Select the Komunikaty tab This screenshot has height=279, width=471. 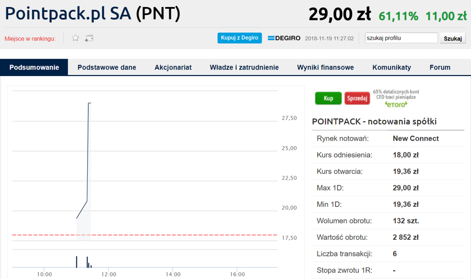coord(392,68)
